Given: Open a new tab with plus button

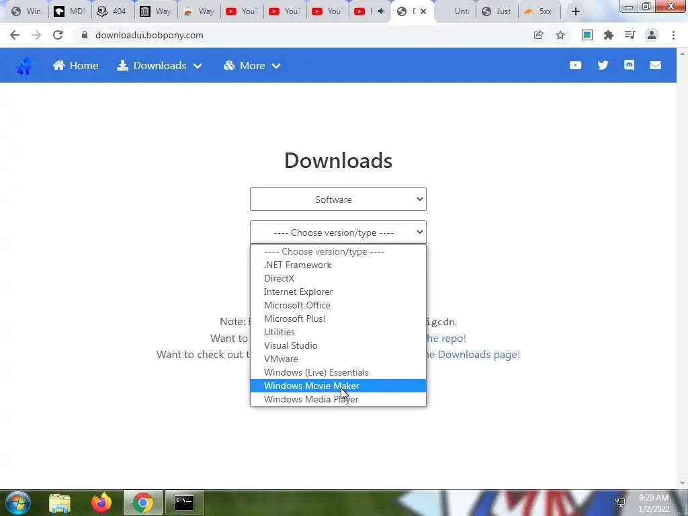Looking at the screenshot, I should coord(576,11).
